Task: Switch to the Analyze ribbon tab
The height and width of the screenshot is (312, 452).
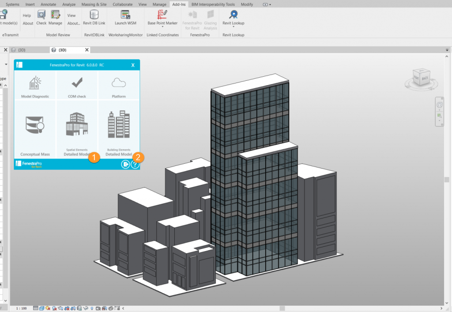Action: click(x=69, y=4)
